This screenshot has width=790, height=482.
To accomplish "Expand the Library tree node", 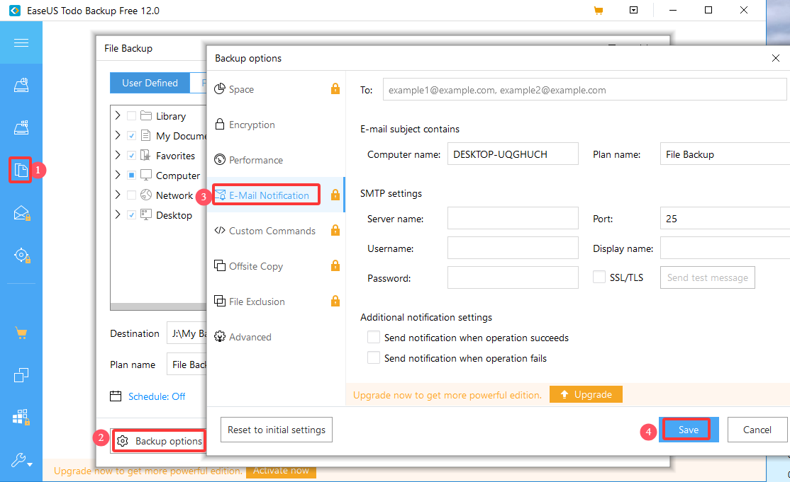I will pos(118,115).
